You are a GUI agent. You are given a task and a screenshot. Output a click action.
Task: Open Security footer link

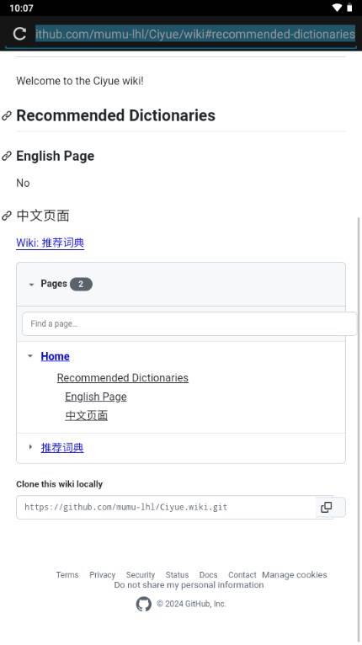[x=141, y=574]
